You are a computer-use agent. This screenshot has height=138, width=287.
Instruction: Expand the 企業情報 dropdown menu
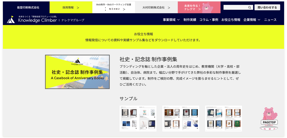[x=252, y=20]
